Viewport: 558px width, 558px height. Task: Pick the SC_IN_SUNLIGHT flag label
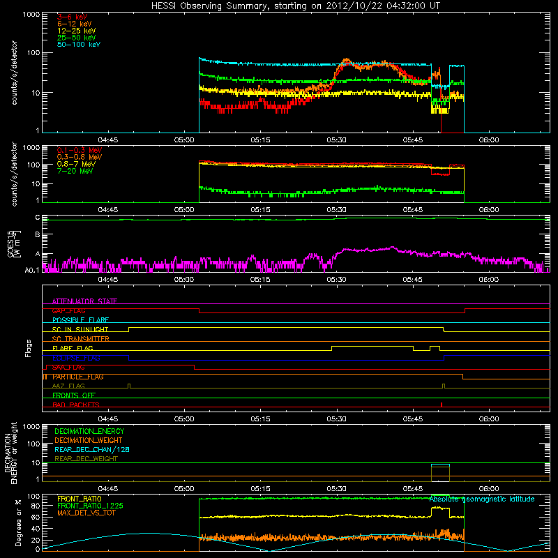(x=80, y=329)
